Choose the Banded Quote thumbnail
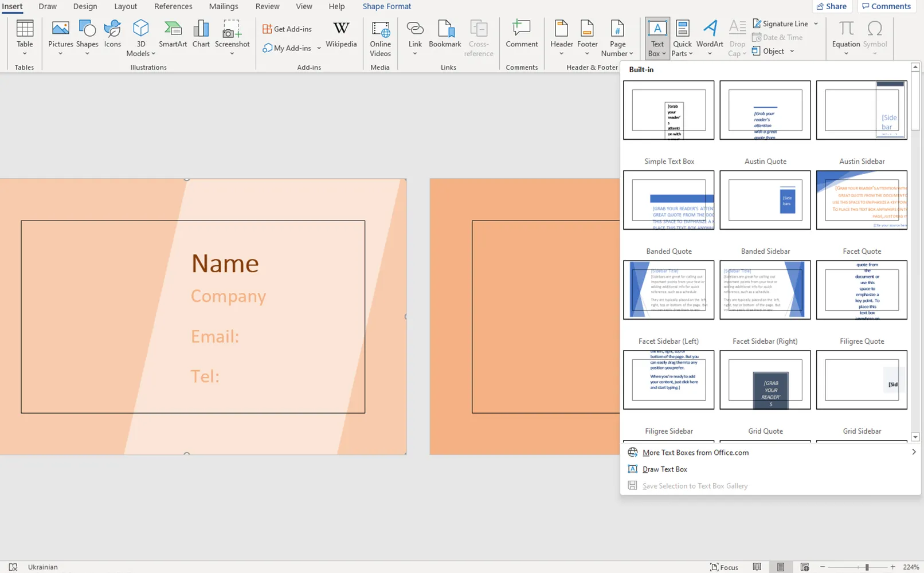Image resolution: width=924 pixels, height=573 pixels. click(x=668, y=200)
